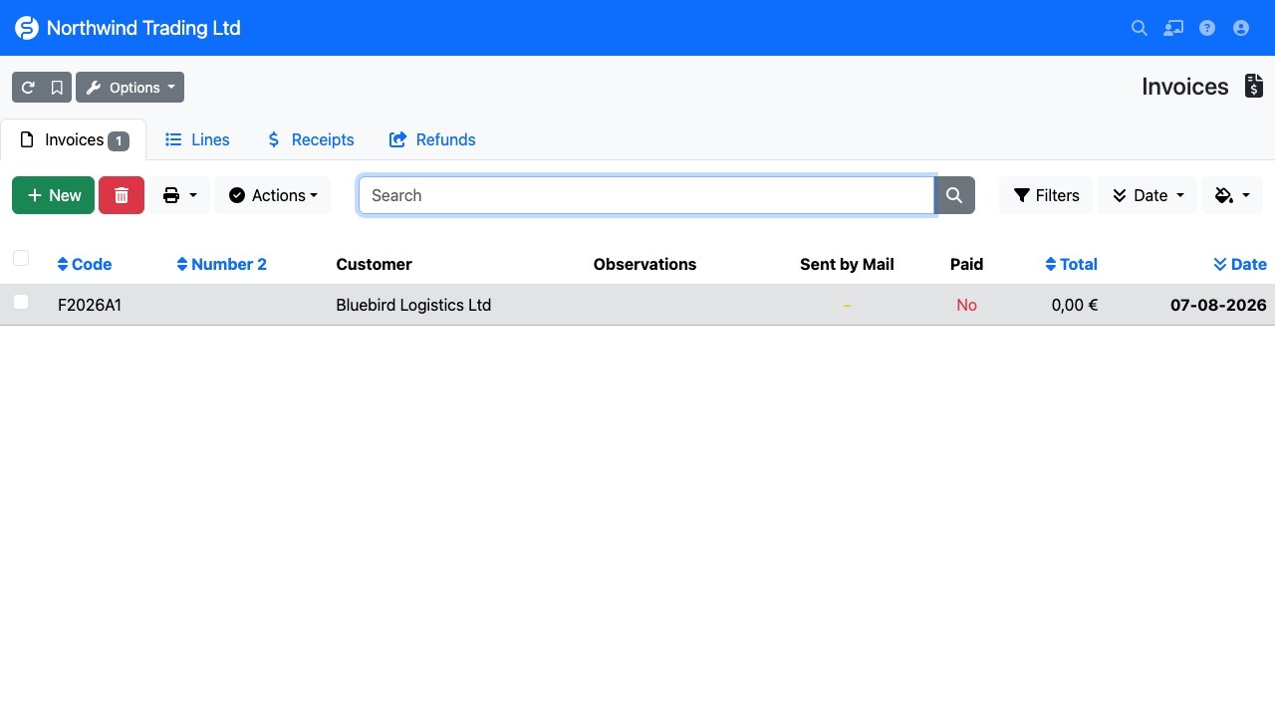Select the checkbox for invoice F2026A1
This screenshot has height=717, width=1275.
(21, 302)
